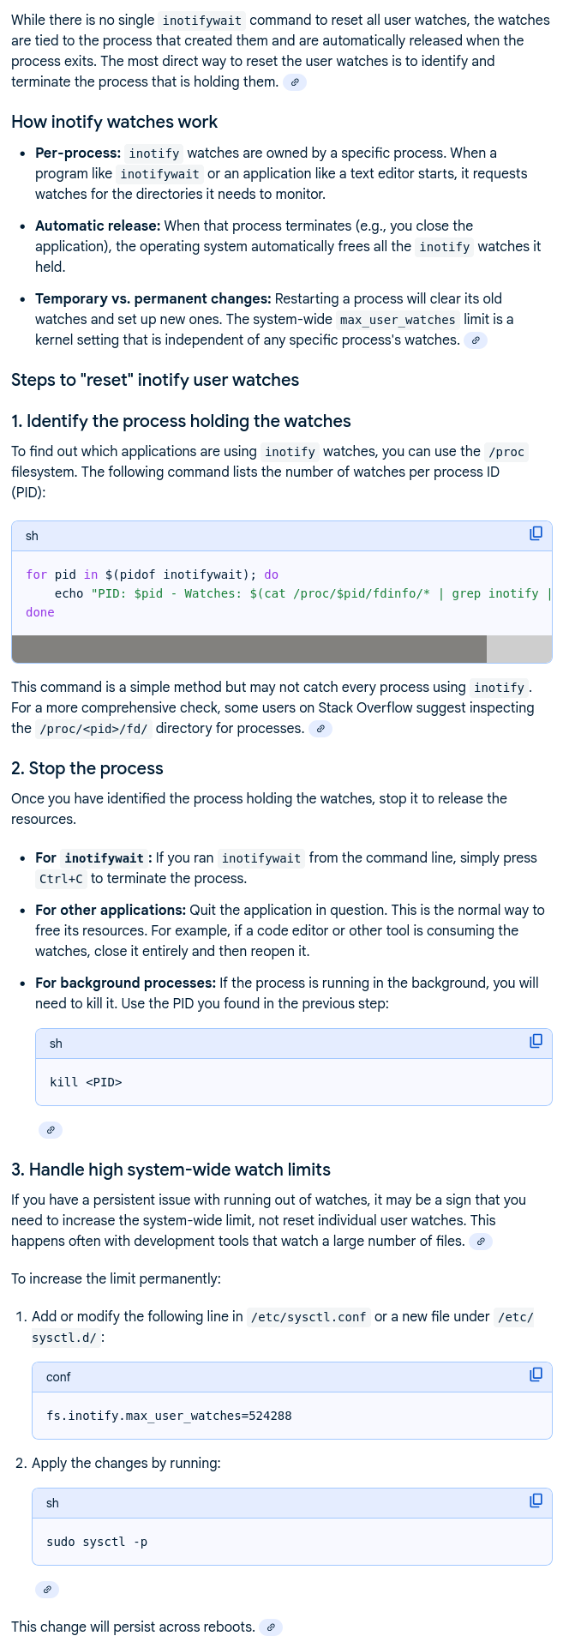Copy the fs.inotify.max_user_watches config line
This screenshot has height=1648, width=569.
click(536, 1374)
